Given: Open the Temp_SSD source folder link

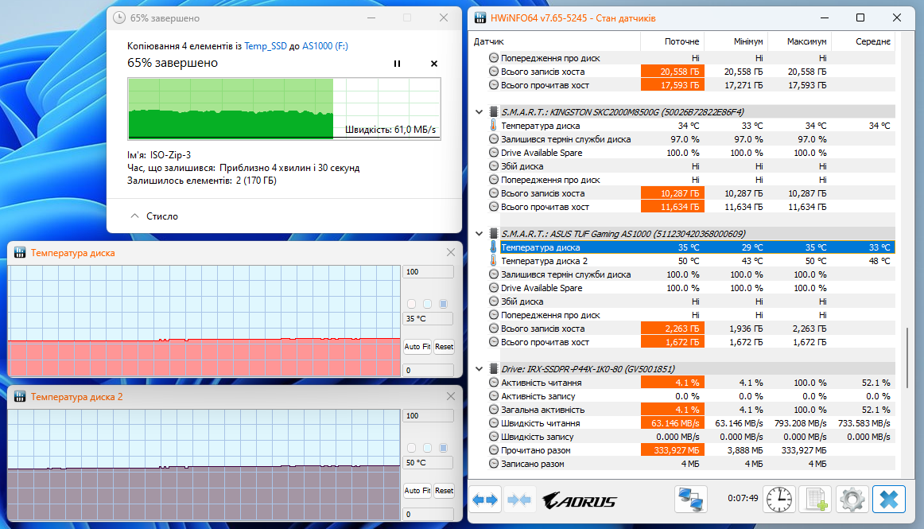Looking at the screenshot, I should pyautogui.click(x=265, y=46).
